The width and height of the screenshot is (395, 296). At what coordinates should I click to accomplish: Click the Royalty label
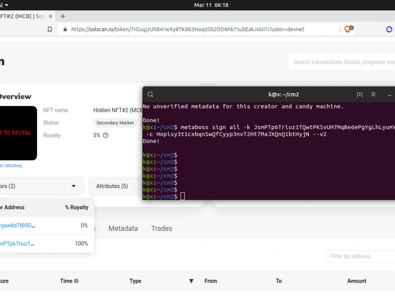tap(52, 135)
